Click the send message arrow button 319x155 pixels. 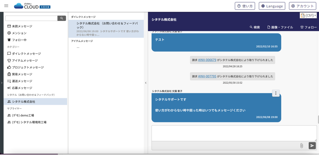[312, 146]
